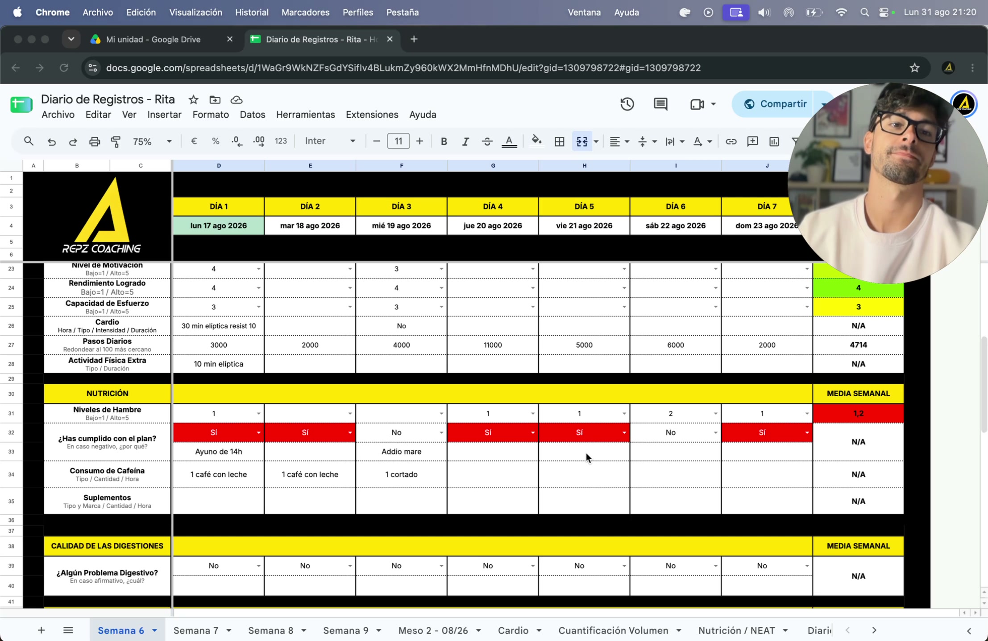This screenshot has width=988, height=641.
Task: Open the Herramientas menu
Action: (x=306, y=115)
